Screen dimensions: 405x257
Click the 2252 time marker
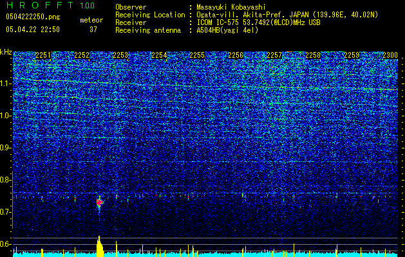(82, 55)
